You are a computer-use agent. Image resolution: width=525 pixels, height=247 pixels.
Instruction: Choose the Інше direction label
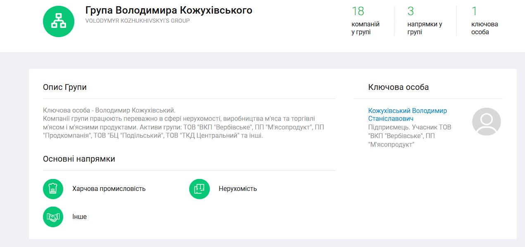[79, 217]
